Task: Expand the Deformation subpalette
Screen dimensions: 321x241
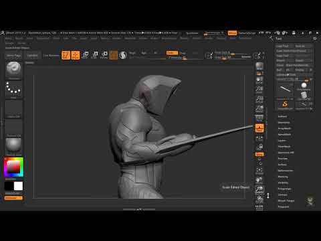Action: [x=286, y=171]
